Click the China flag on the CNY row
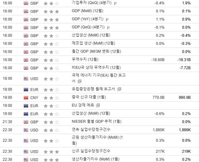The width and height of the screenshot is (199, 162). (26, 98)
